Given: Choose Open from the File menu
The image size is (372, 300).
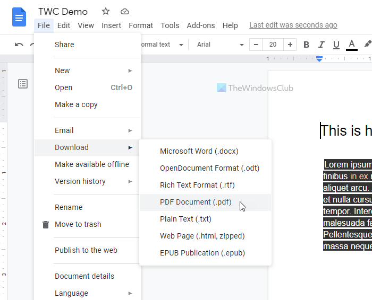Looking at the screenshot, I should tap(88, 87).
